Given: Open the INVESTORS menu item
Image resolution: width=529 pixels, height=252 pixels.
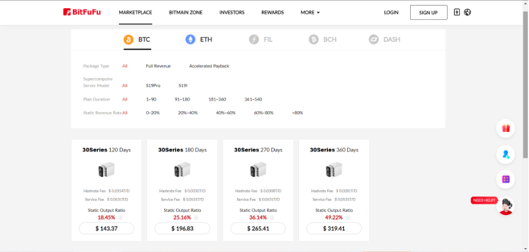Looking at the screenshot, I should pyautogui.click(x=232, y=13).
